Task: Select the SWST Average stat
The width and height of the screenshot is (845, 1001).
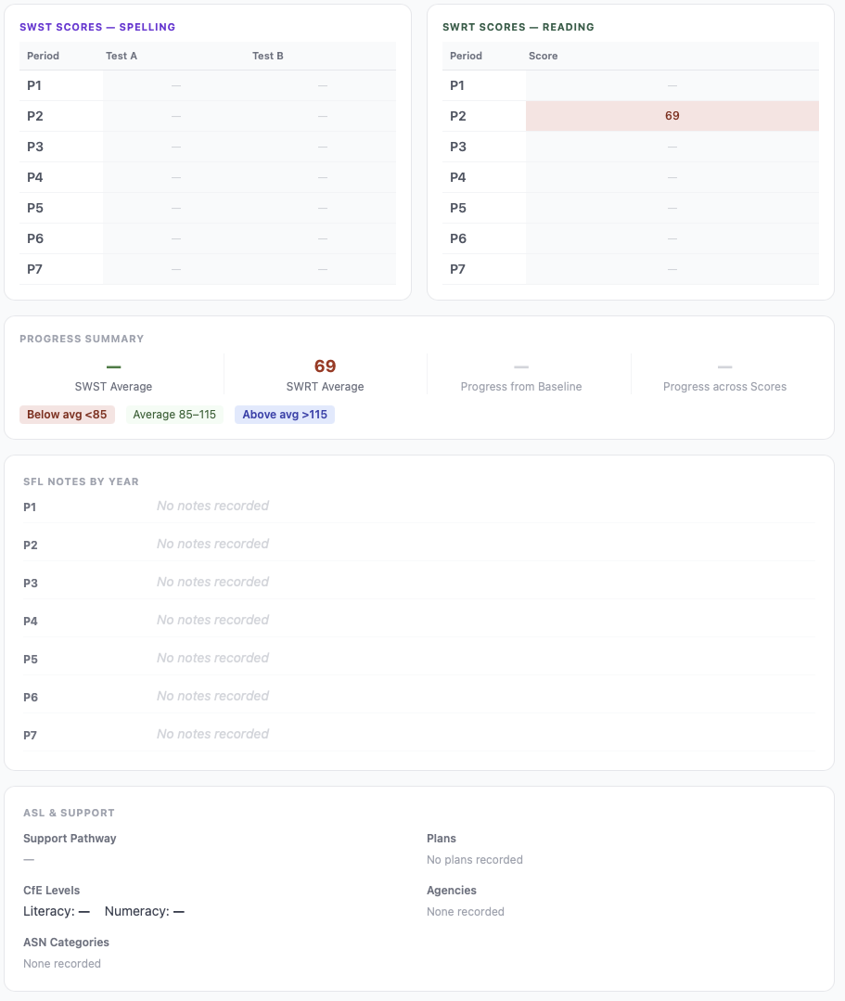Action: pyautogui.click(x=113, y=376)
